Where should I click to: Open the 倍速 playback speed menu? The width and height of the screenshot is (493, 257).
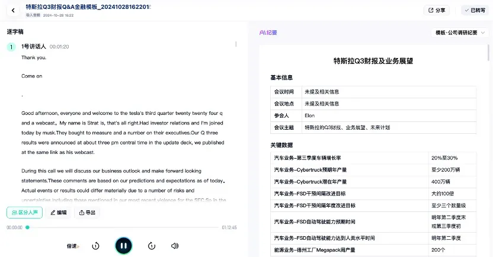pos(73,246)
